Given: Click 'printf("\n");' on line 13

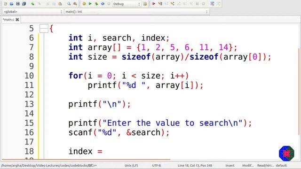Looking at the screenshot, I should pyautogui.click(x=100, y=104).
